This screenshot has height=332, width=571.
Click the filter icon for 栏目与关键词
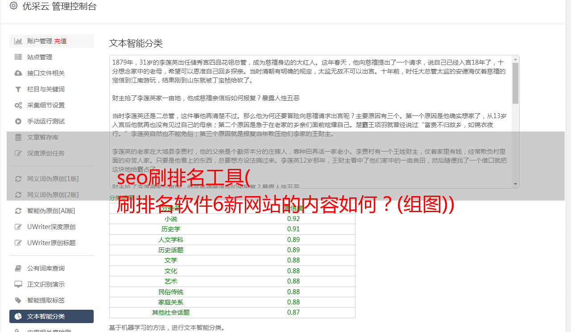(18, 89)
